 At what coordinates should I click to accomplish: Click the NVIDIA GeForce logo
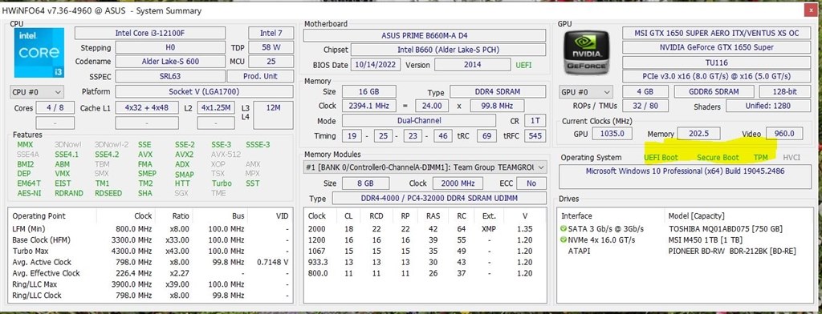coord(587,52)
